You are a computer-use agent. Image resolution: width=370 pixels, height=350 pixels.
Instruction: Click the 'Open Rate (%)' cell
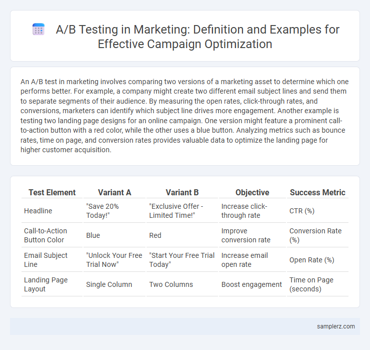317,260
